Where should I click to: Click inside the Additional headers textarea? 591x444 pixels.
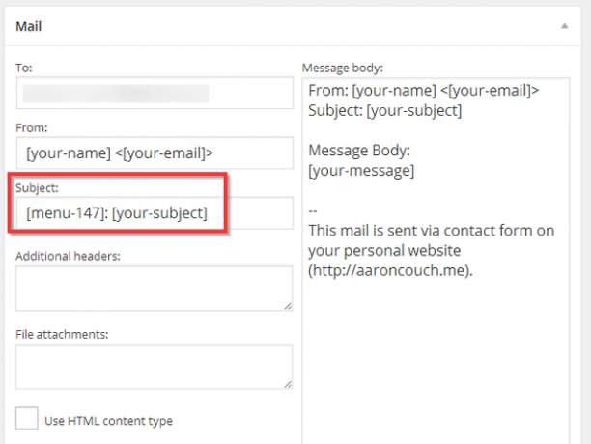pos(155,288)
